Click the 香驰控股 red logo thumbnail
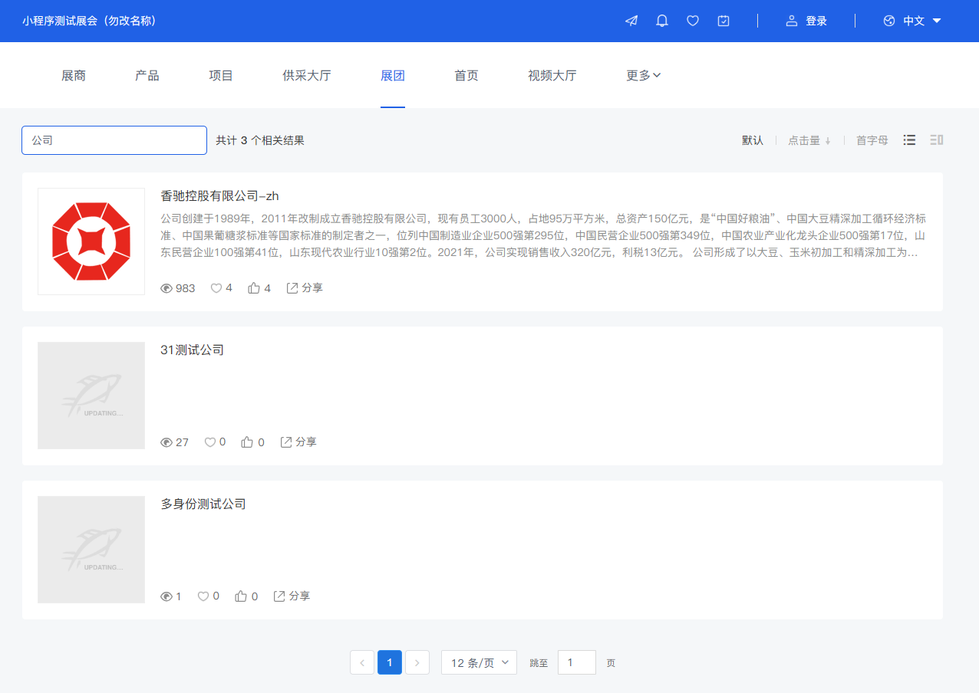Screen dimensions: 979x693 91,241
